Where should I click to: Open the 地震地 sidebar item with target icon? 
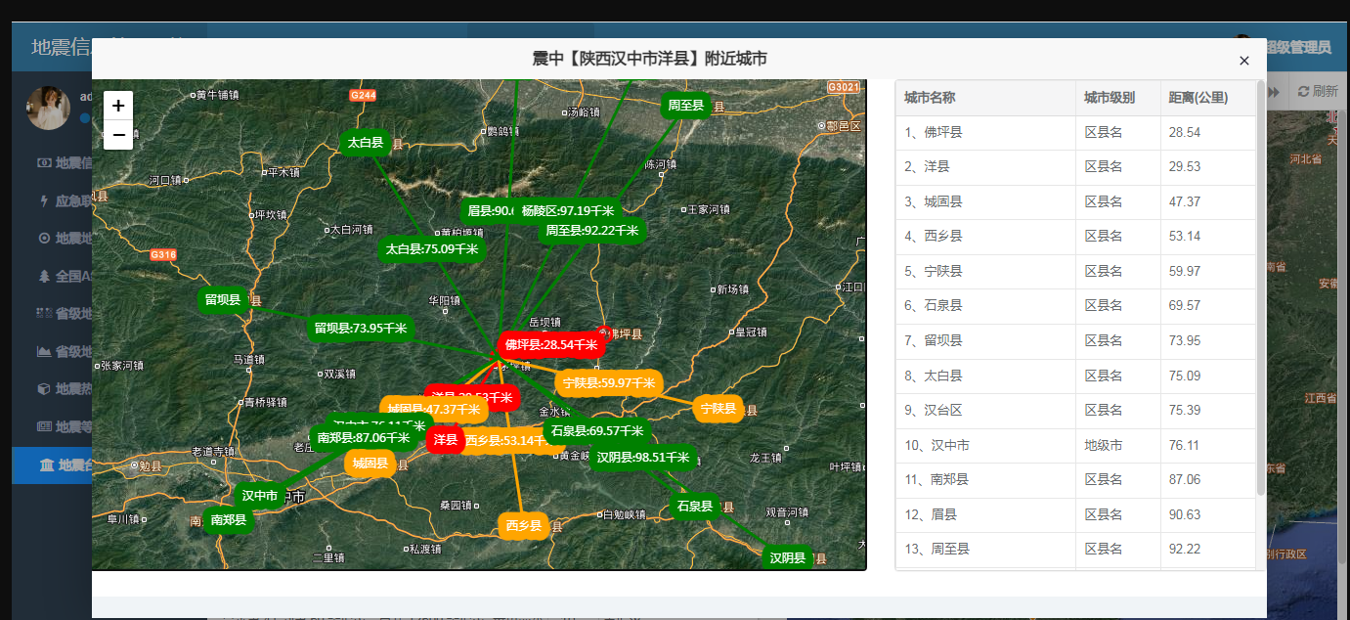coord(65,239)
